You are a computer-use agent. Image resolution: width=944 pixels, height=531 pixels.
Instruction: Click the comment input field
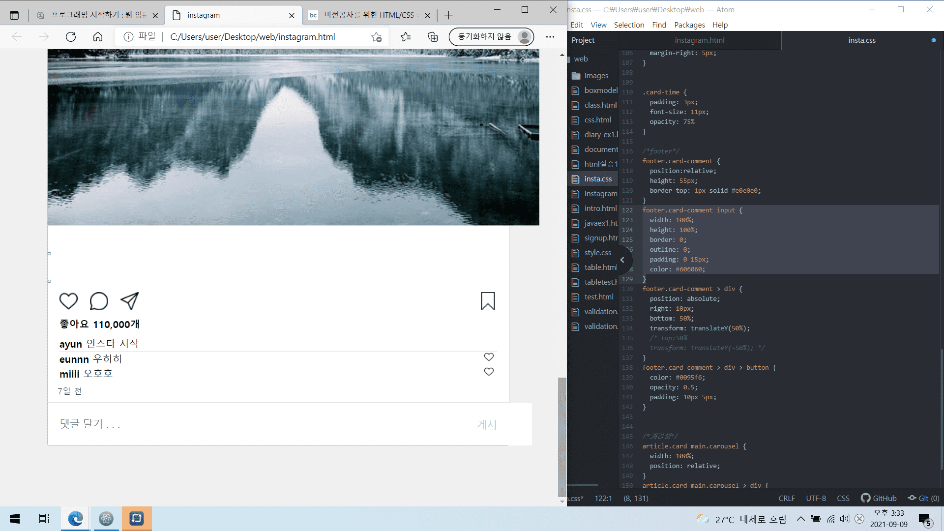tap(256, 424)
